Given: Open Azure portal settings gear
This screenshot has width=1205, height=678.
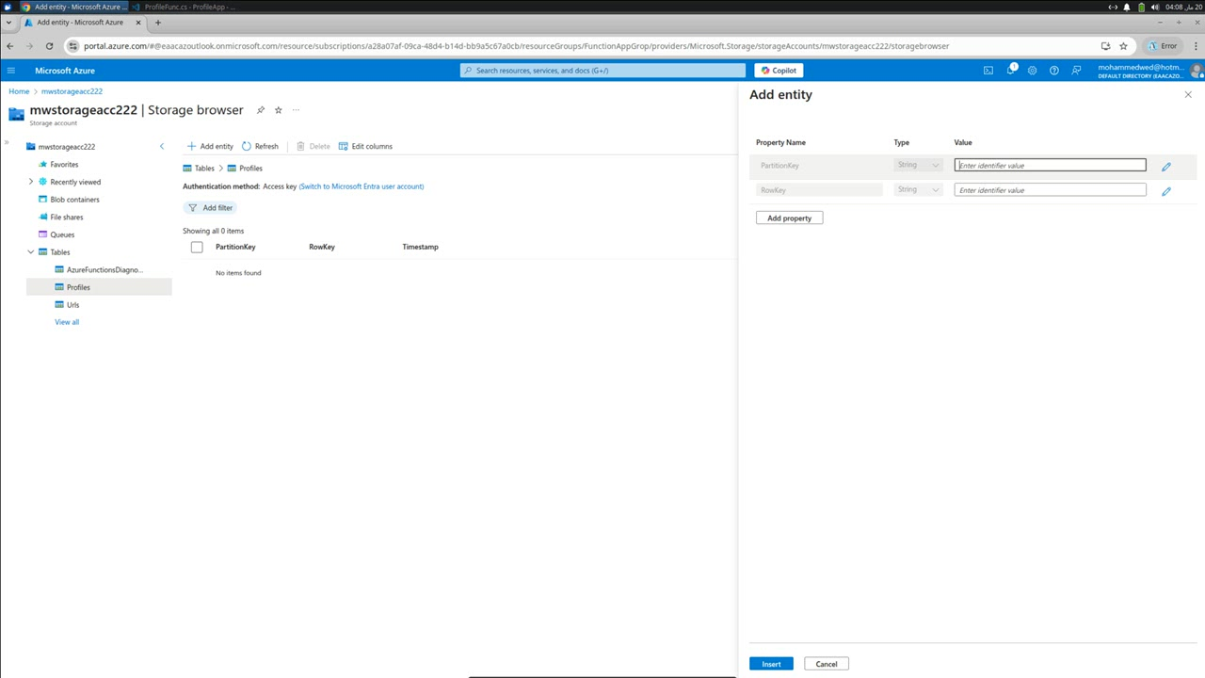Looking at the screenshot, I should click(1033, 71).
